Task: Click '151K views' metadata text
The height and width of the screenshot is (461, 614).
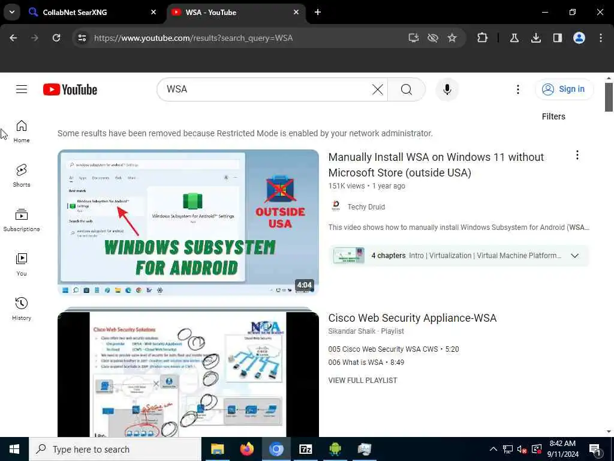Action: pos(347,186)
